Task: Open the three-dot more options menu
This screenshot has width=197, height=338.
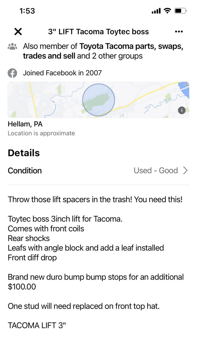Action: point(179,32)
